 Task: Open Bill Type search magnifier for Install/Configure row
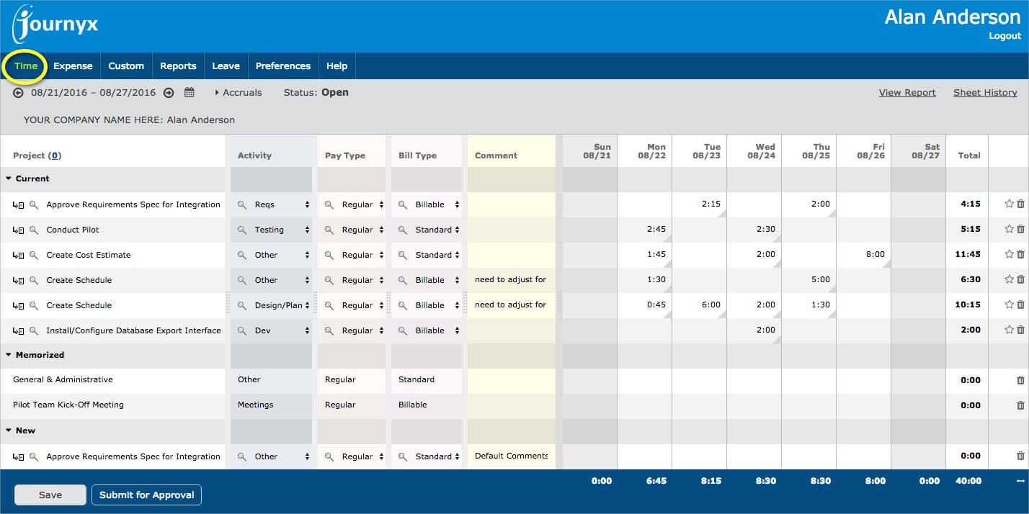(x=401, y=330)
